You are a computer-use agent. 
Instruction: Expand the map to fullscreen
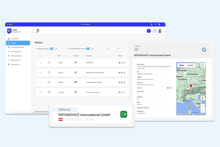pyautogui.click(x=202, y=65)
